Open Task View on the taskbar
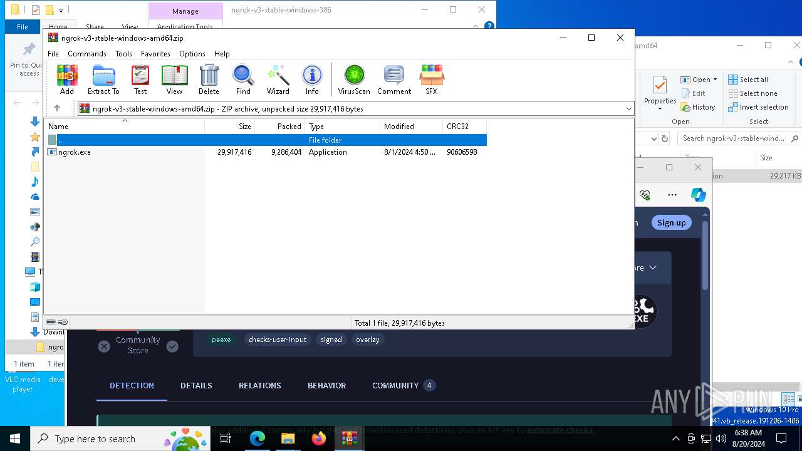The height and width of the screenshot is (451, 802). [226, 438]
